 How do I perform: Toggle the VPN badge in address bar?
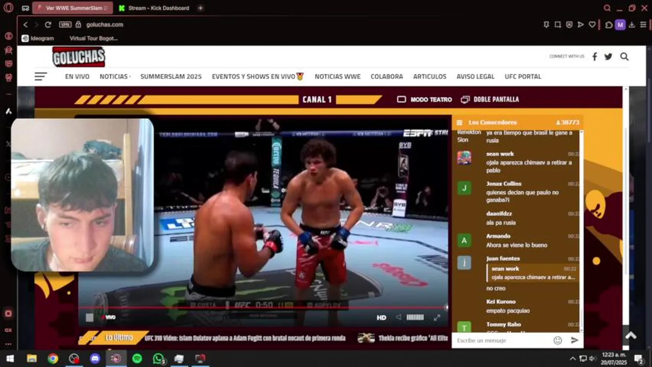tap(65, 24)
